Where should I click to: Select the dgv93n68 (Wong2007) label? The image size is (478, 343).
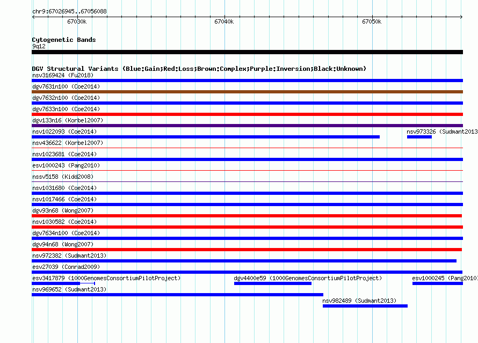pyautogui.click(x=63, y=210)
